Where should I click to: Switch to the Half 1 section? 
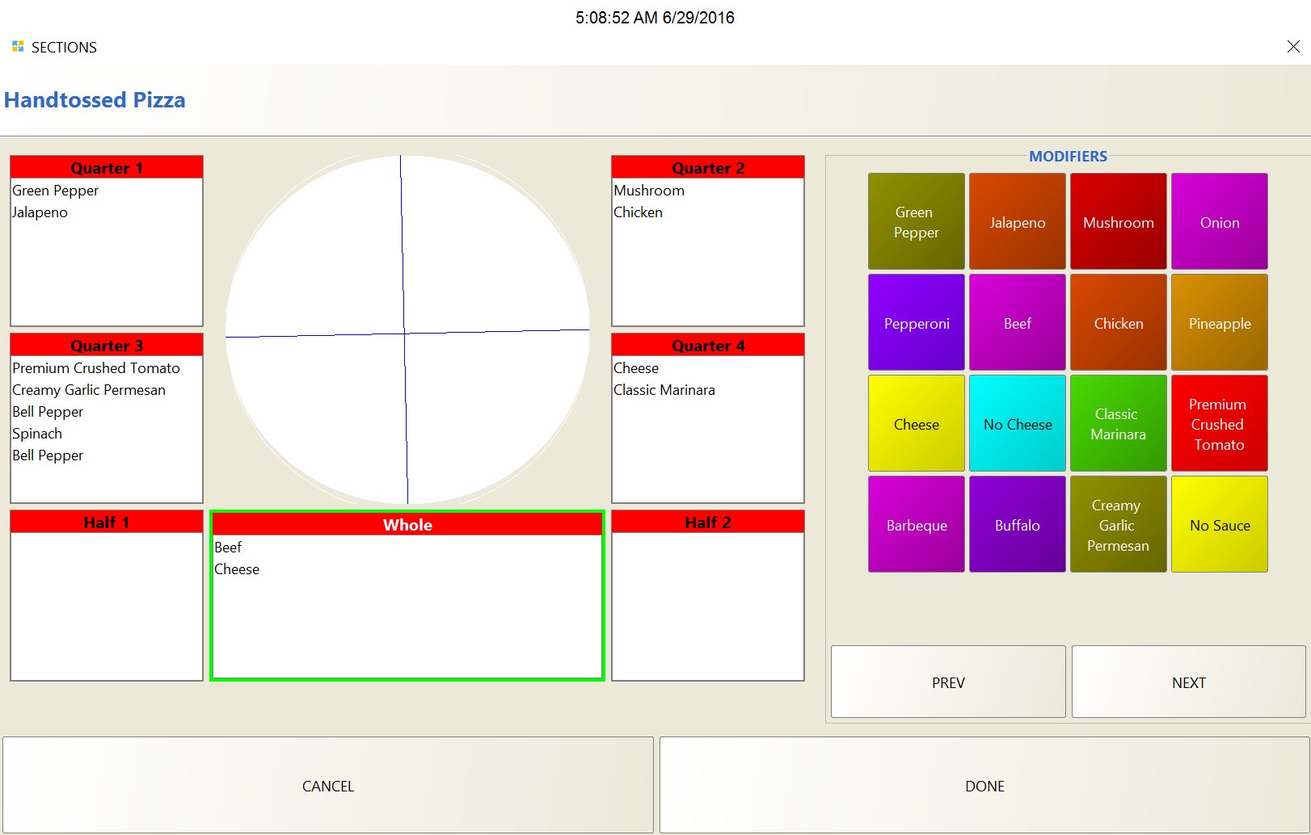pyautogui.click(x=107, y=522)
